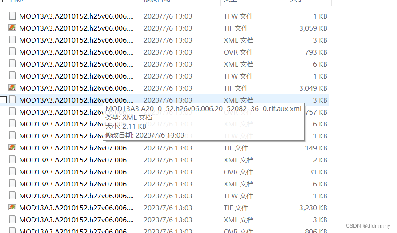Click the file icon of the 31 KB OVR file

point(12,172)
